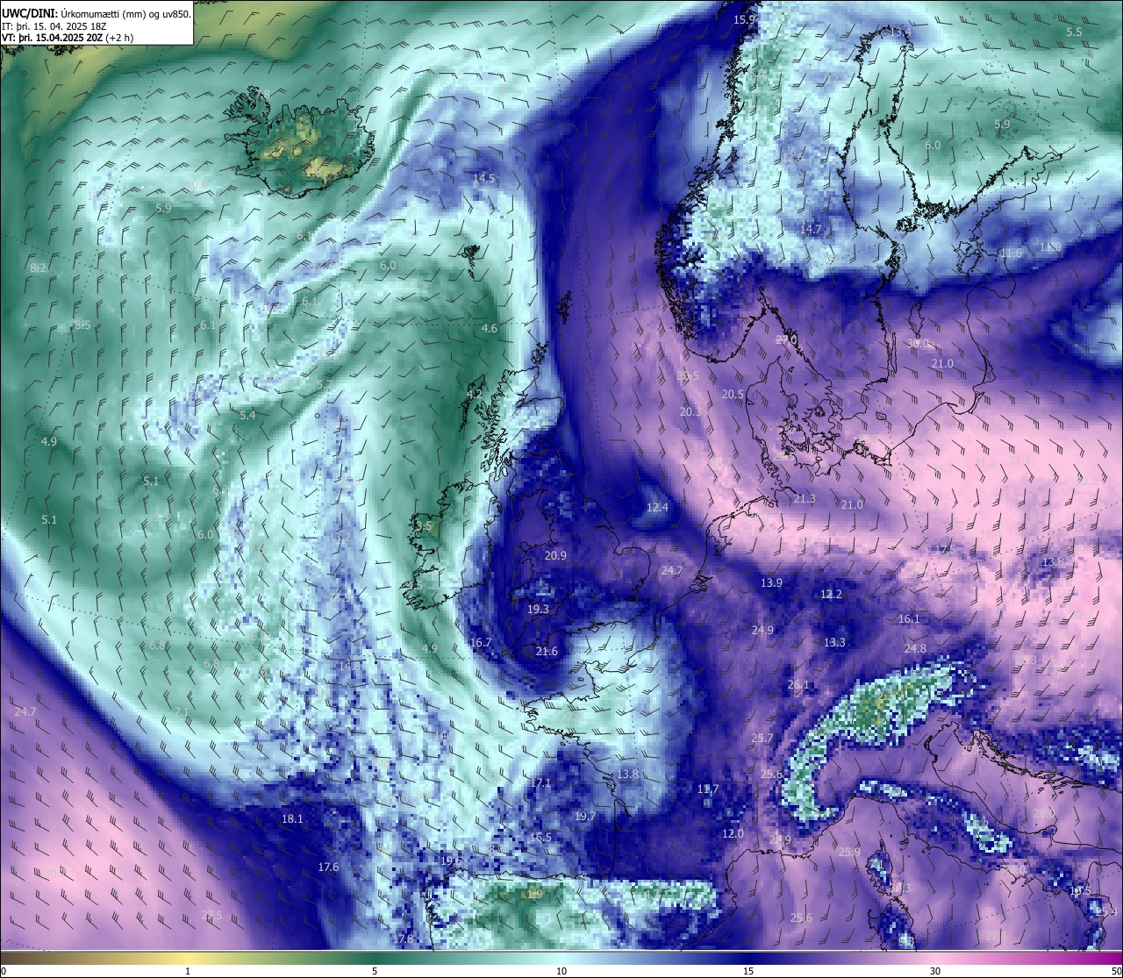Screen dimensions: 1123x978
Task: Click the 24.8 value on the map
Action: click(x=915, y=648)
